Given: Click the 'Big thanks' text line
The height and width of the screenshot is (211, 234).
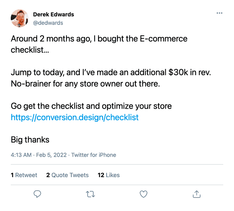Looking at the screenshot, I should coord(30,140).
